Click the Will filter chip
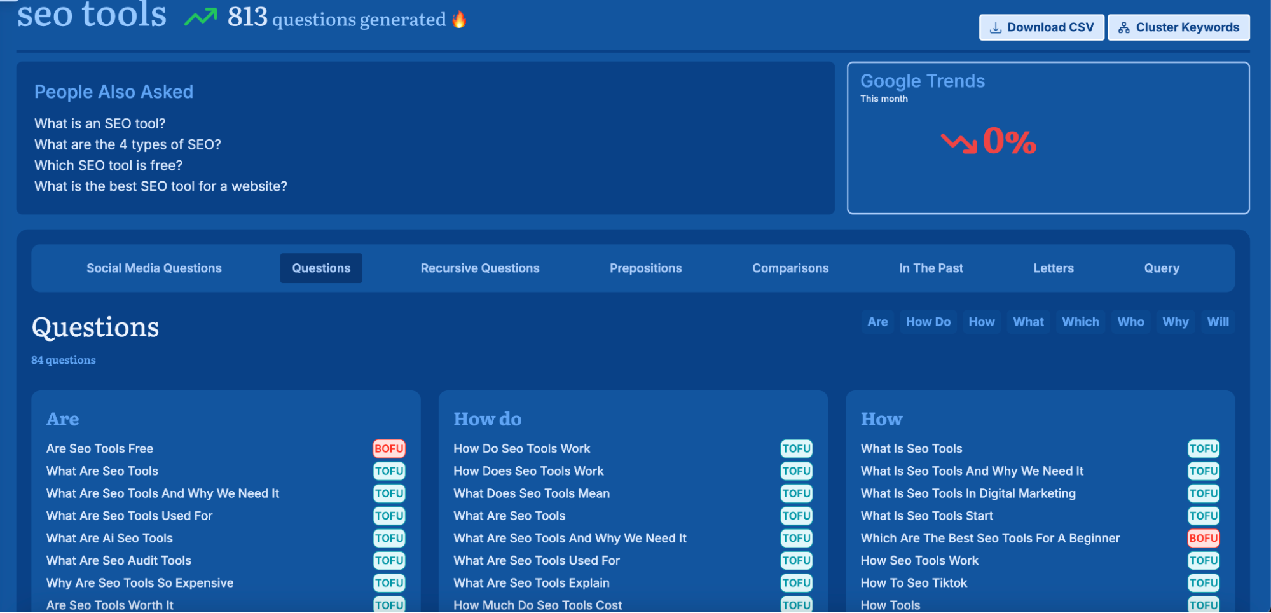1271x613 pixels. pyautogui.click(x=1218, y=322)
